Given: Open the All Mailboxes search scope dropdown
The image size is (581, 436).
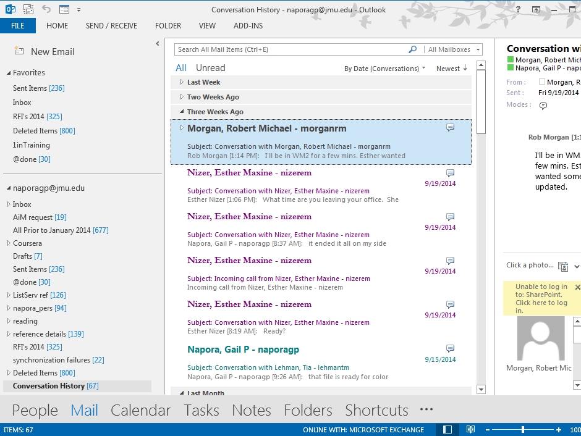Looking at the screenshot, I should pyautogui.click(x=453, y=49).
